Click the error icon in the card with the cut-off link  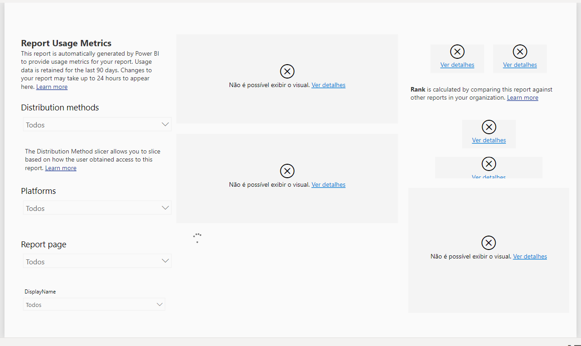(489, 164)
